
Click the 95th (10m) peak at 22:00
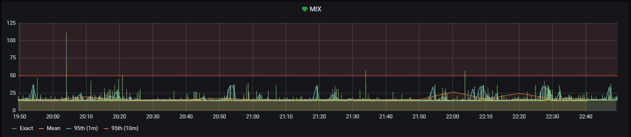tap(453, 92)
